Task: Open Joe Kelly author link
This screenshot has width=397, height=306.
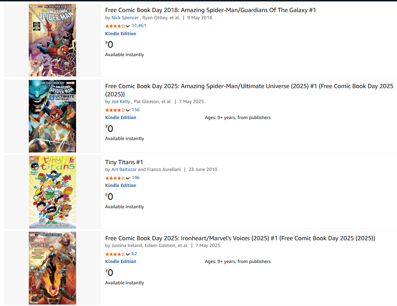Action: pyautogui.click(x=121, y=102)
